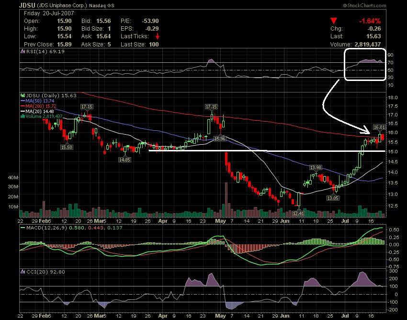
Task: Click the Ask value 15.64
Action: click(103, 36)
